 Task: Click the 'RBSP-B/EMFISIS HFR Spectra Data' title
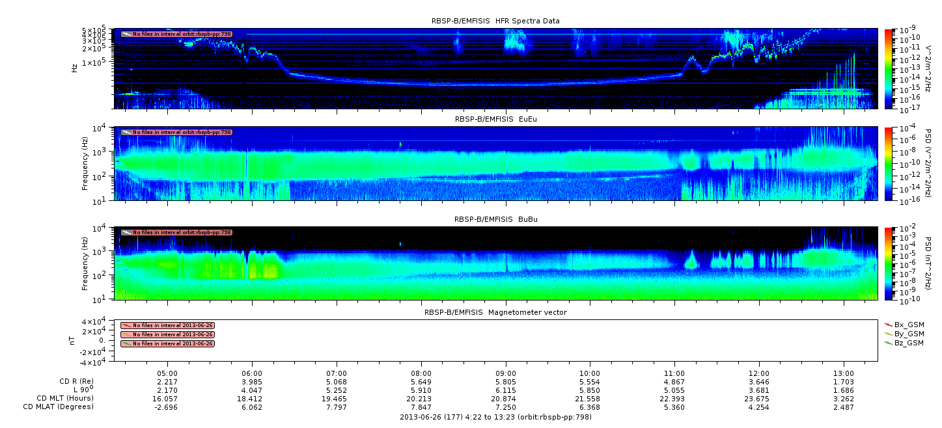tap(495, 21)
